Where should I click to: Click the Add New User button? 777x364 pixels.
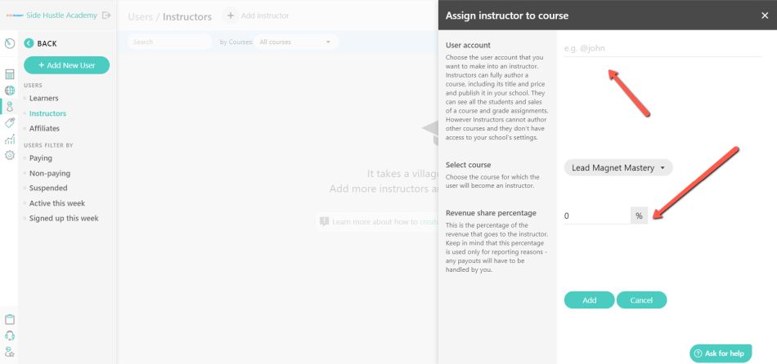pos(66,65)
